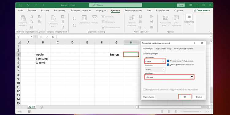Expand the Структура outline group

(x=189, y=20)
